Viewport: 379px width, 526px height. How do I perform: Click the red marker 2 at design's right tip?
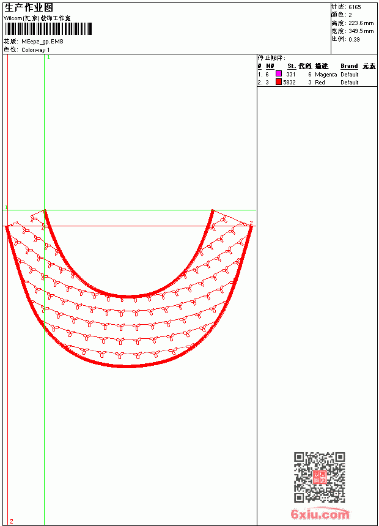[251, 223]
